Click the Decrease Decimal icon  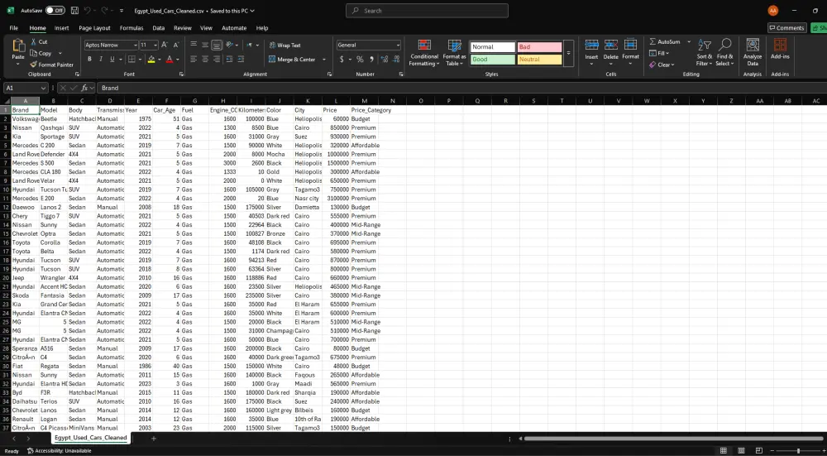pos(396,59)
